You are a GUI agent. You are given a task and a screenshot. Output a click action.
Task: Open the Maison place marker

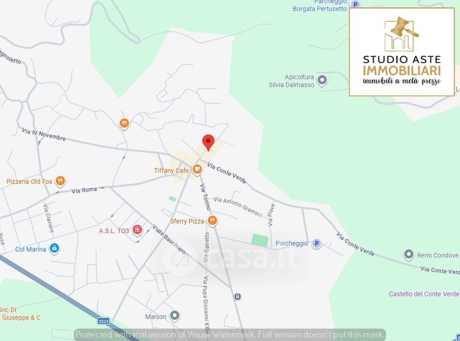pyautogui.click(x=175, y=316)
